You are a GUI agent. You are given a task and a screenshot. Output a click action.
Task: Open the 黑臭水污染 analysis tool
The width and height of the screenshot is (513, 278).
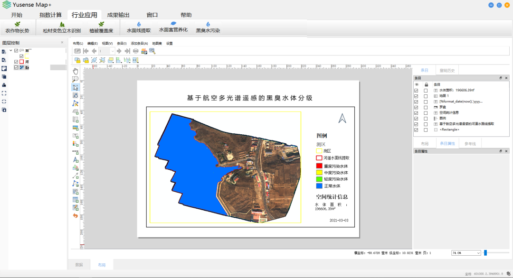[208, 27]
